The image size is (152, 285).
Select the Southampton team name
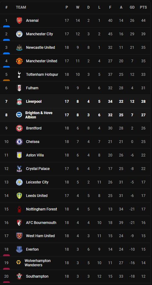click(37, 276)
